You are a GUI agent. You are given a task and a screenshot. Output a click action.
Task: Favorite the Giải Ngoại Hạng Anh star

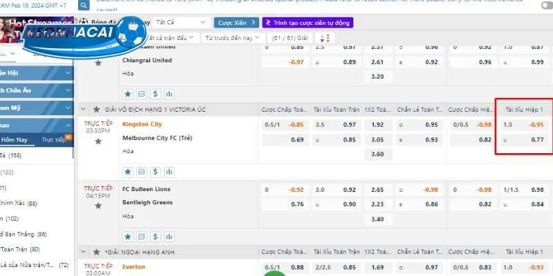click(x=96, y=252)
